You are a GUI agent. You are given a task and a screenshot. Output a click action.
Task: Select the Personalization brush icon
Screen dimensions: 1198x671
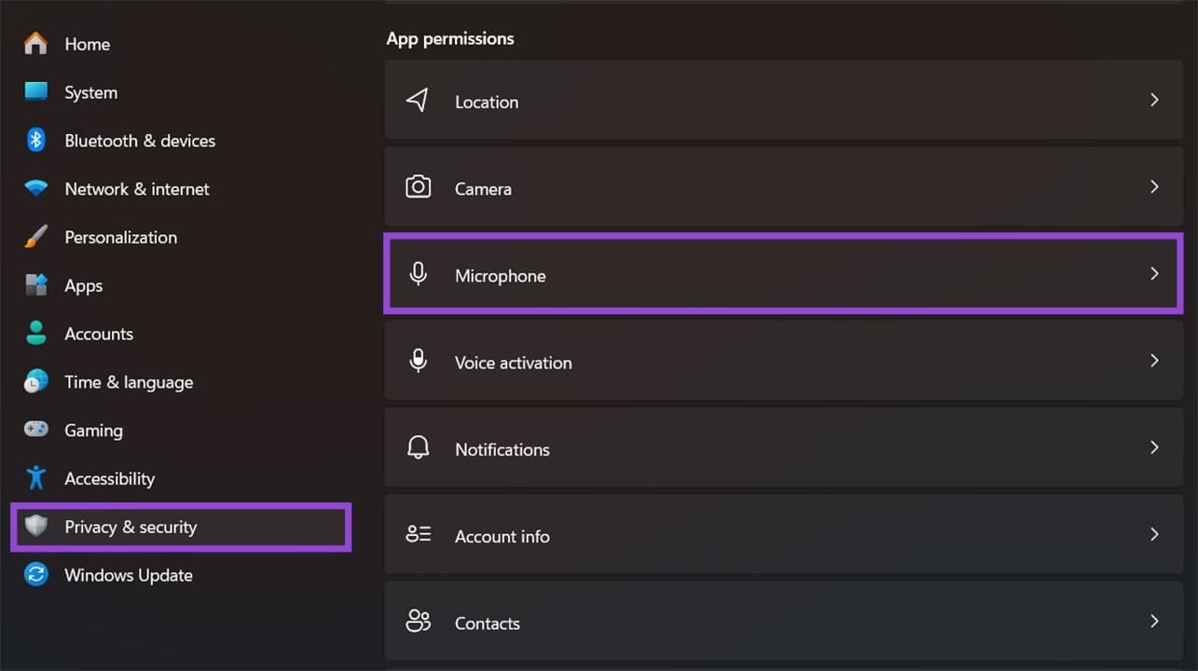(34, 237)
